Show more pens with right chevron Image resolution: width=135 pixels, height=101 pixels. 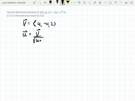[x=71, y=3]
